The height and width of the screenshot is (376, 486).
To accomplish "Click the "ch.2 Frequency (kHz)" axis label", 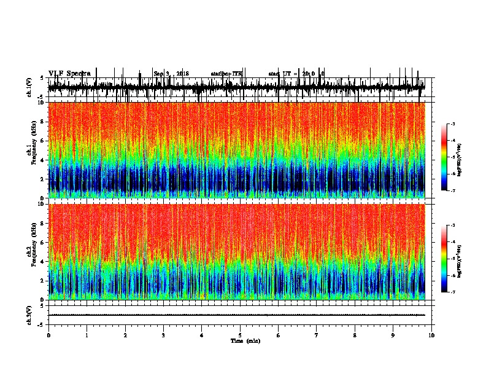I will (x=32, y=245).
